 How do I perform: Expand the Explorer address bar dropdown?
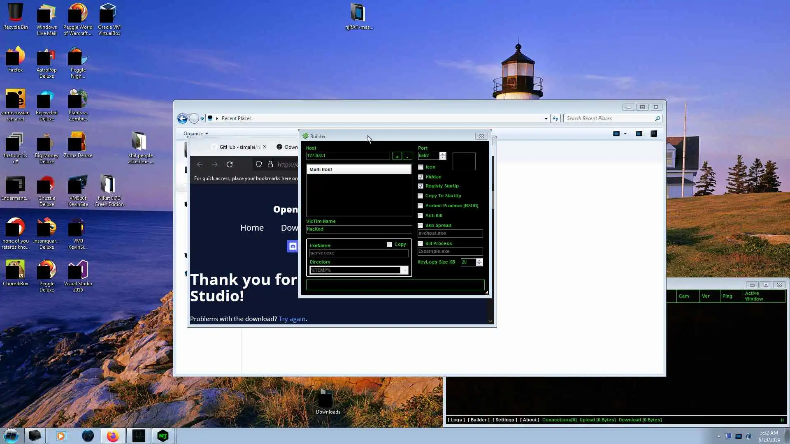pos(546,118)
